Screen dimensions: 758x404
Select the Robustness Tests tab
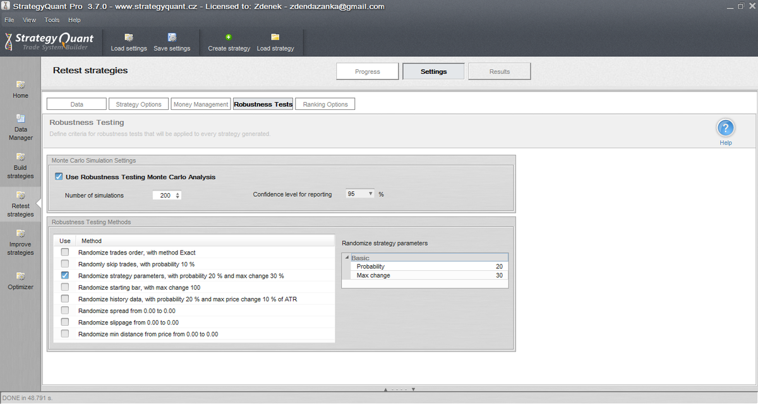tap(263, 104)
